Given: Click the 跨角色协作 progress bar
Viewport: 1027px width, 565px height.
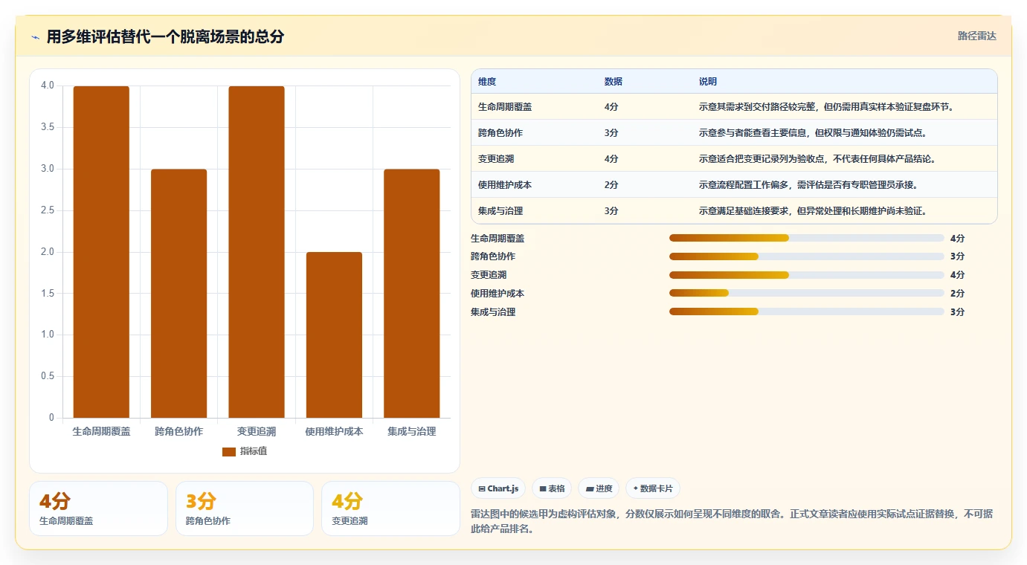Looking at the screenshot, I should [807, 256].
